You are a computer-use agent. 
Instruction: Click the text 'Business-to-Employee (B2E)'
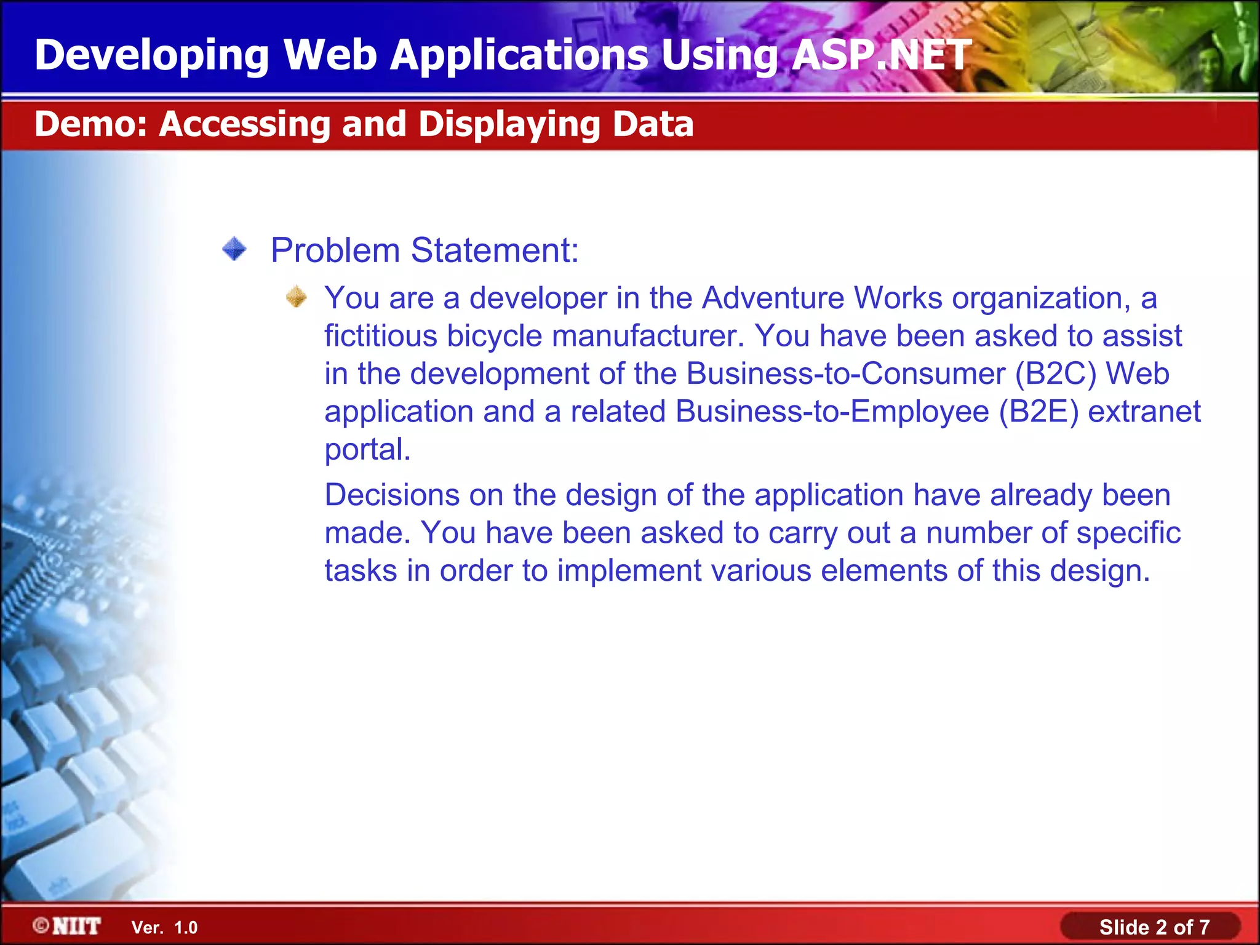pyautogui.click(x=877, y=412)
